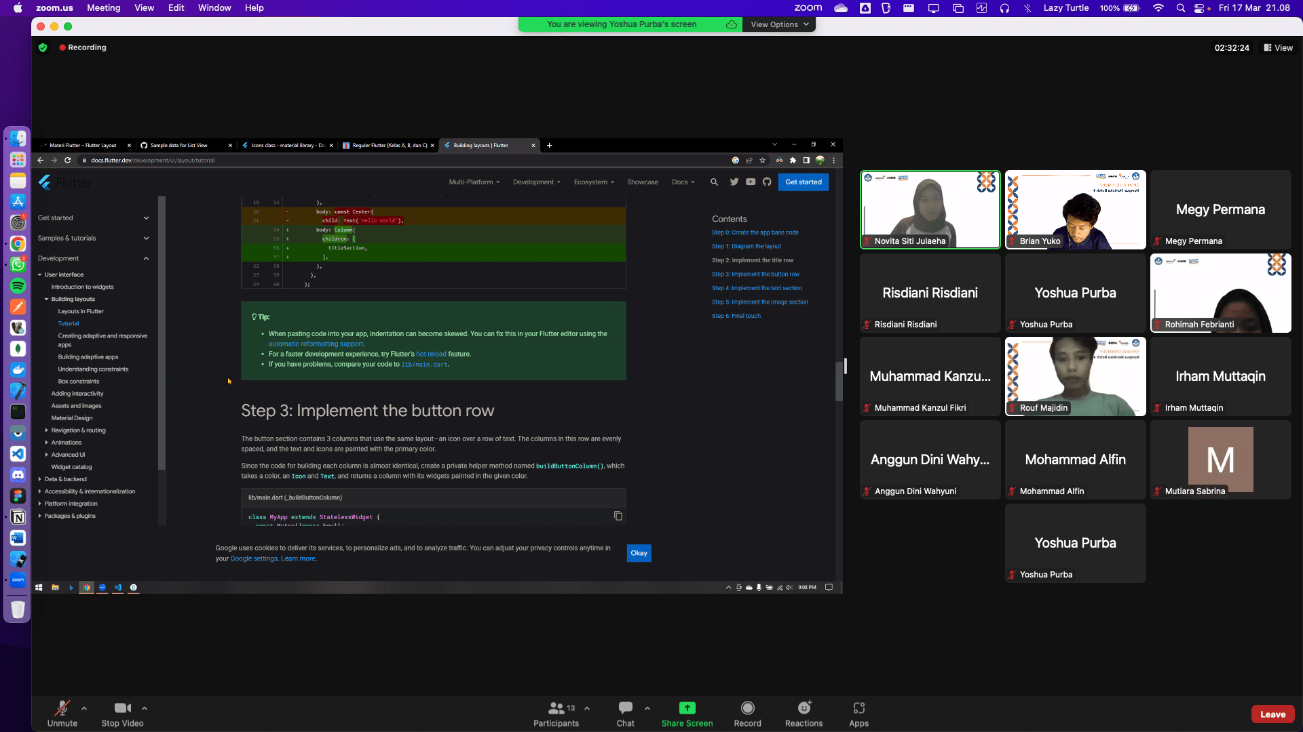The width and height of the screenshot is (1303, 732).
Task: Open the Multi-Platform dropdown in Flutter navbar
Action: point(474,182)
